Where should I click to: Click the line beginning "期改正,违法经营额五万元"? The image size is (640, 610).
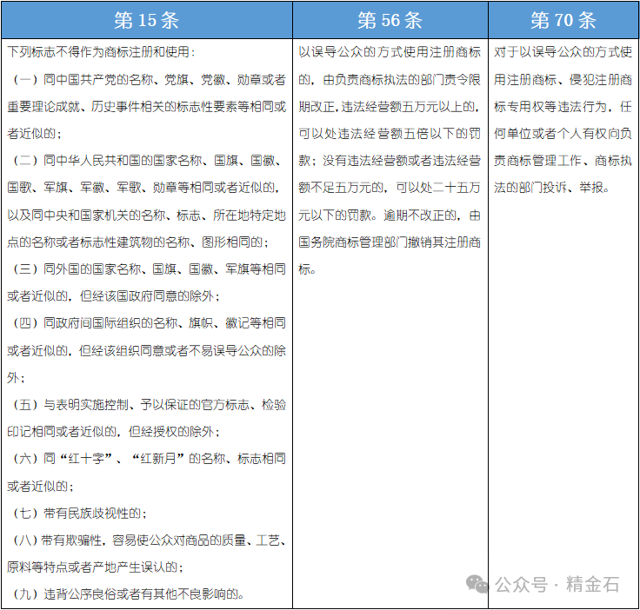coord(390,106)
